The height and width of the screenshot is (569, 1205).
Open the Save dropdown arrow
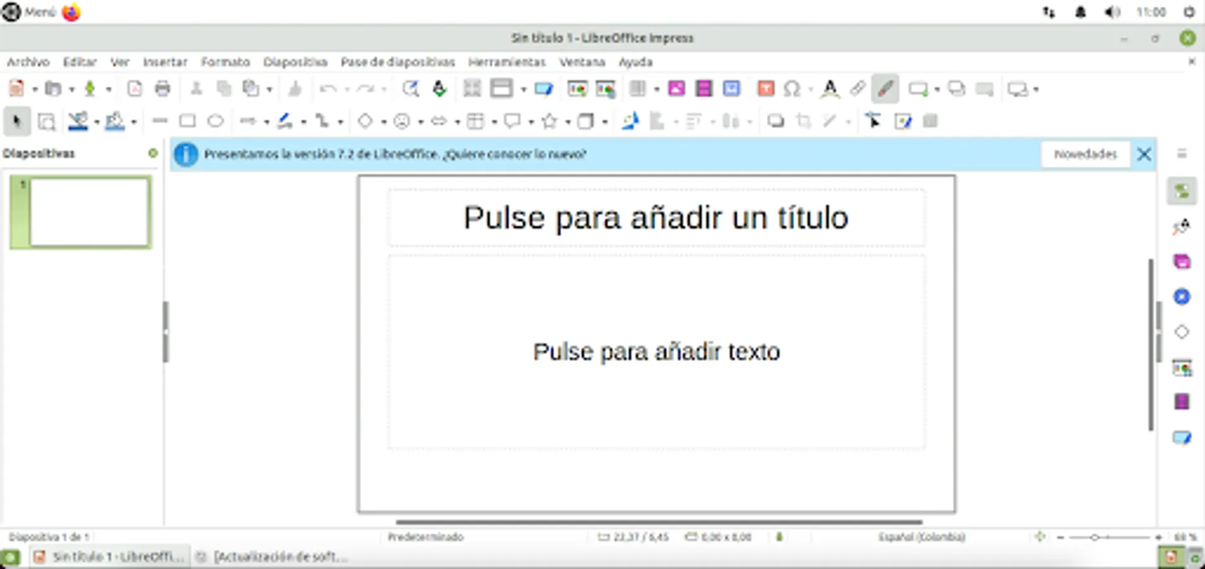point(108,89)
